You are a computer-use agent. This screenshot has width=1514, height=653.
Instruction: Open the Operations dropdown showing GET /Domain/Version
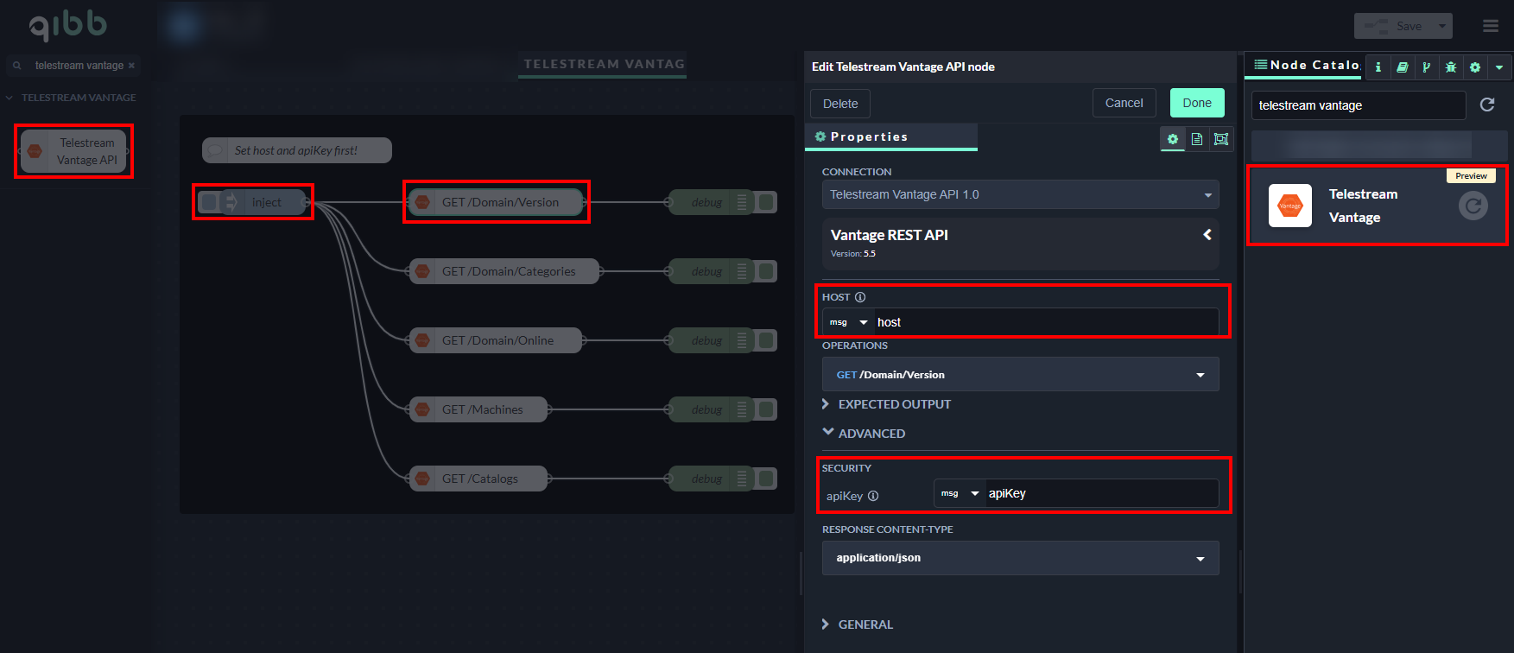(1020, 375)
